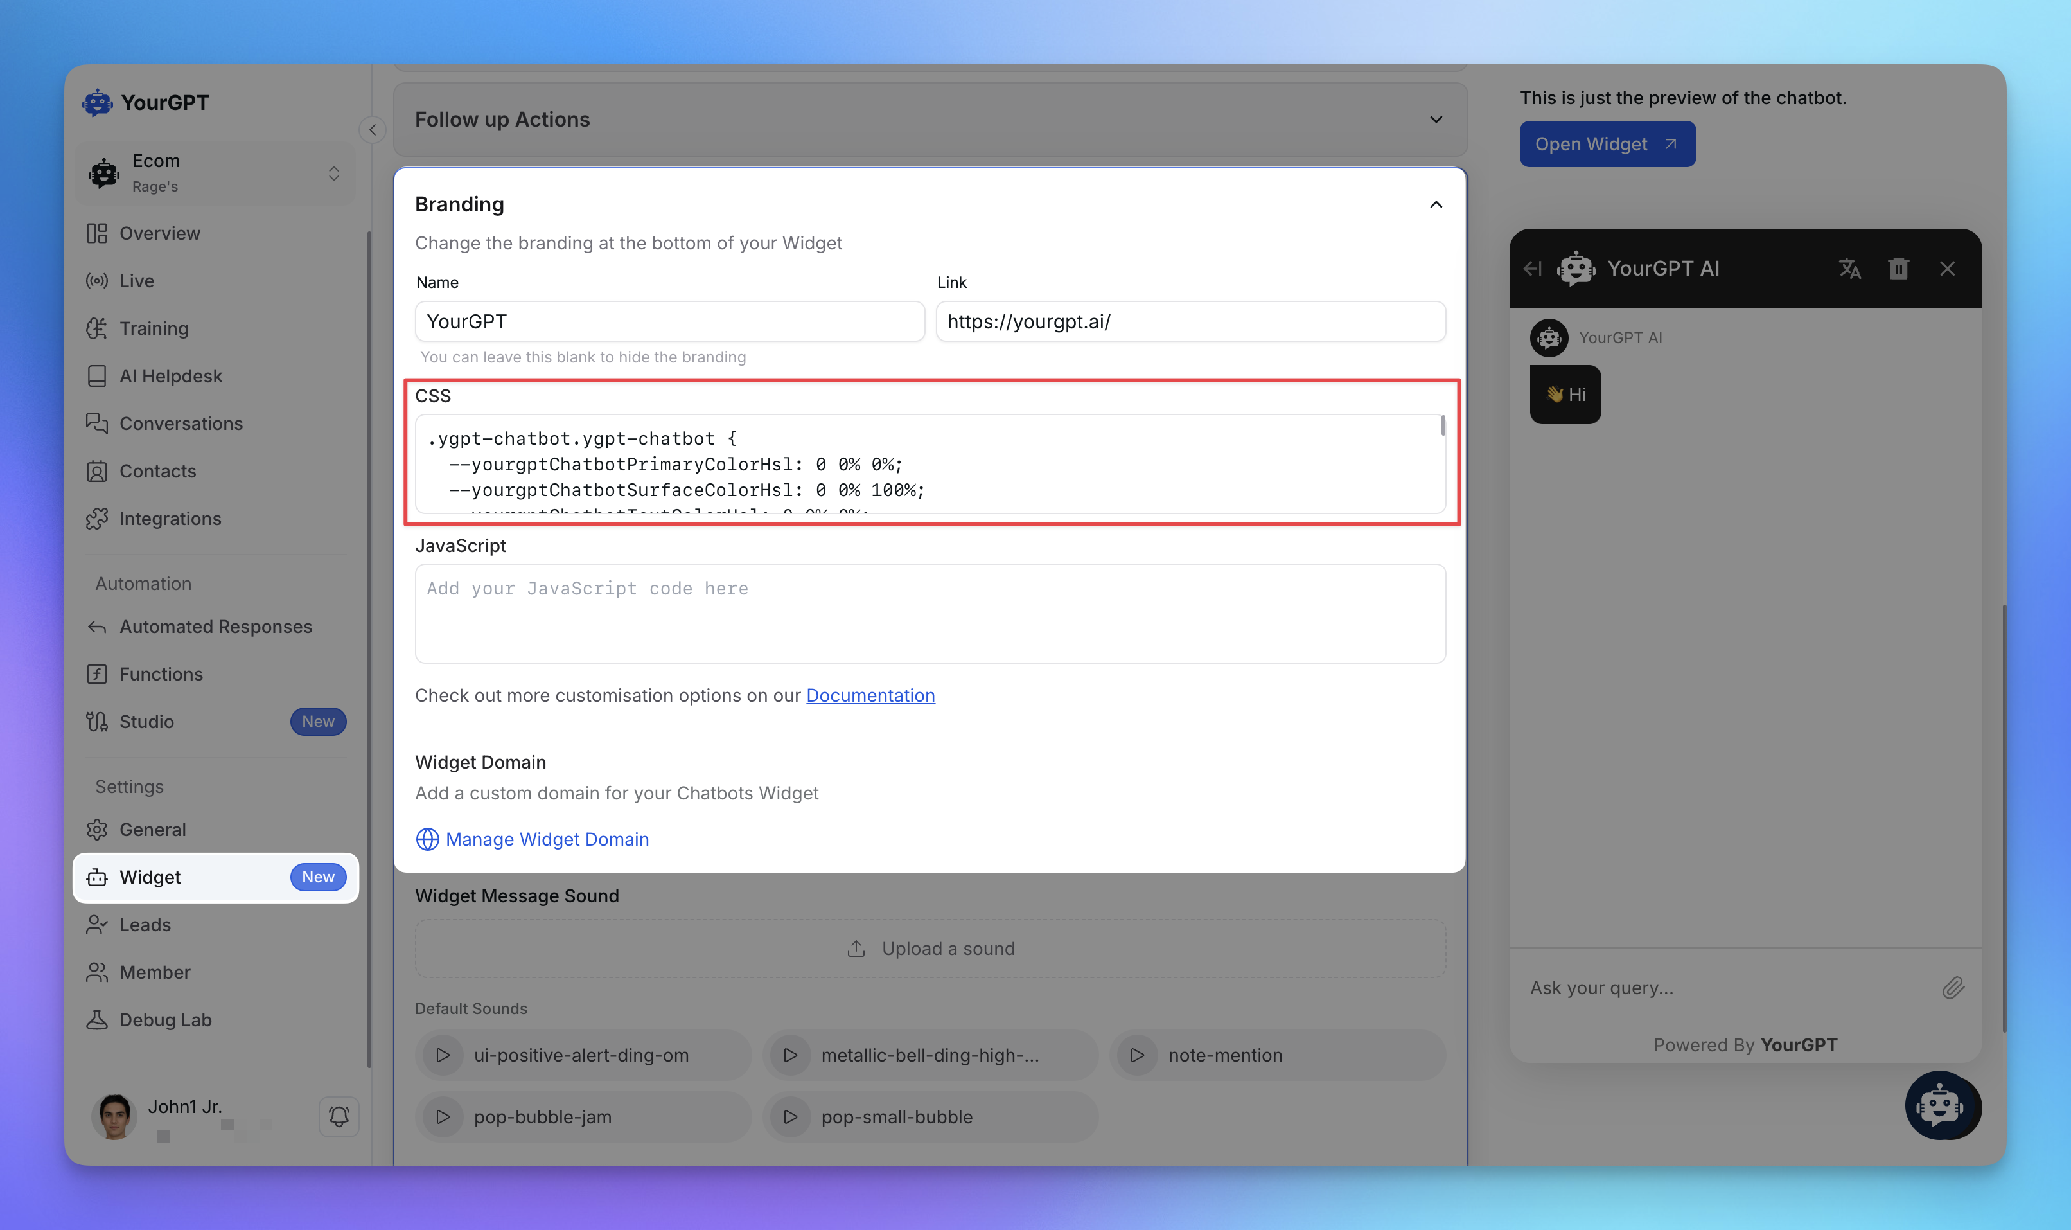
Task: Play pop-bubble-jam sound
Action: (443, 1118)
